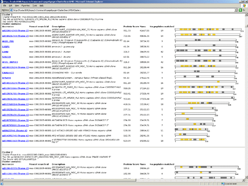Click the coverage map in the first Cluster 1 row
Image resolution: width=248 pixels, height=186 pixels.
[208, 29]
